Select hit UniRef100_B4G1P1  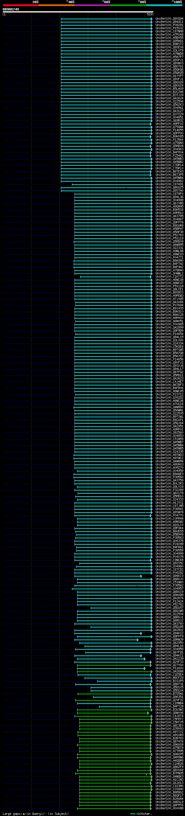pyautogui.click(x=169, y=420)
